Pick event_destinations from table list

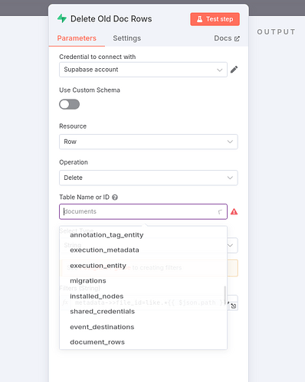143,327
